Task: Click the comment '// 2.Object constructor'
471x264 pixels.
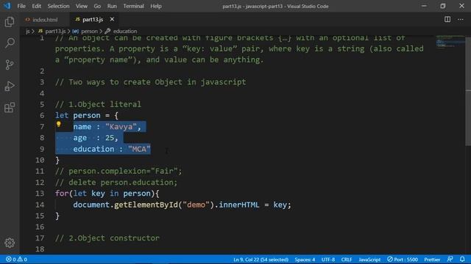Action: pyautogui.click(x=107, y=238)
